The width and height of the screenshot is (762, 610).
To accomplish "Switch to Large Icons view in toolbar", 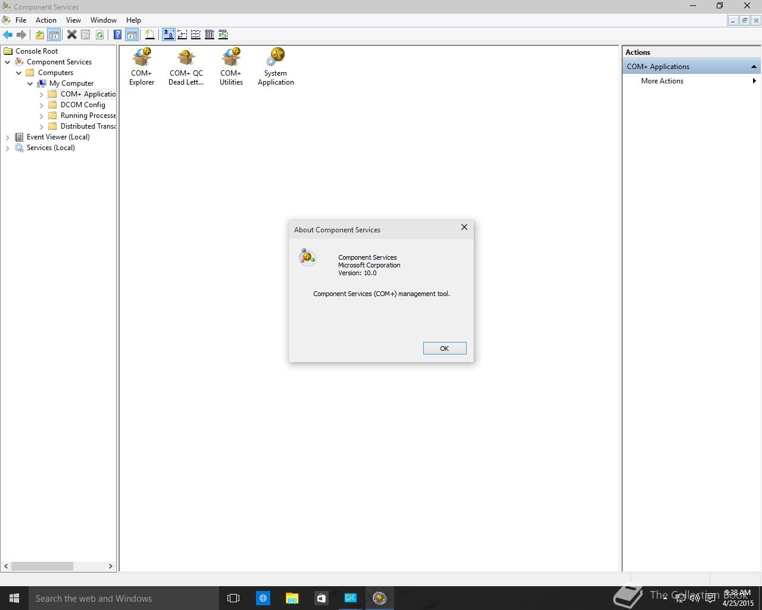I will tap(168, 35).
